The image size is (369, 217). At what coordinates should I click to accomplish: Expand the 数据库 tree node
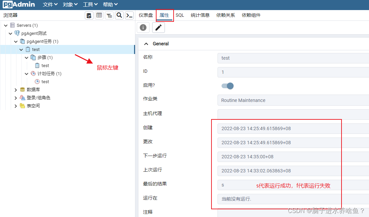click(15, 90)
